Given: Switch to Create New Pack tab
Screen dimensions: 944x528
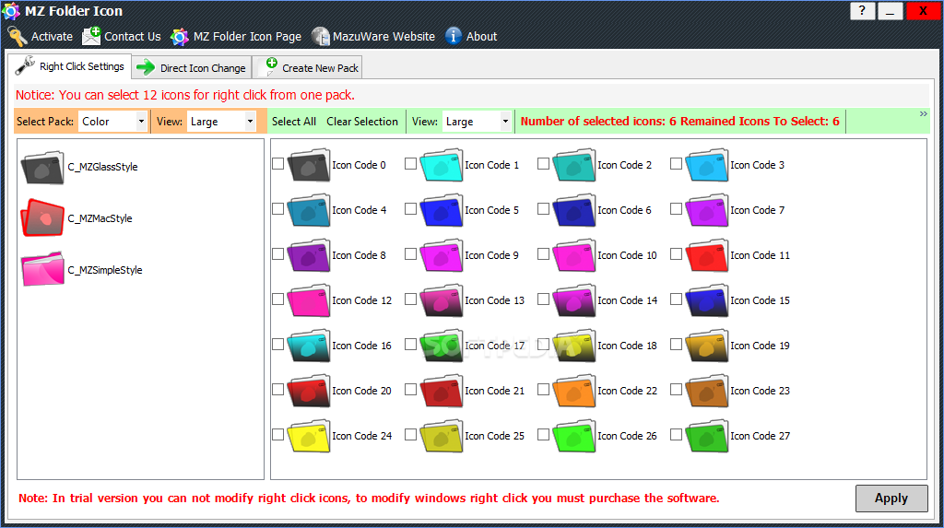Looking at the screenshot, I should point(308,68).
